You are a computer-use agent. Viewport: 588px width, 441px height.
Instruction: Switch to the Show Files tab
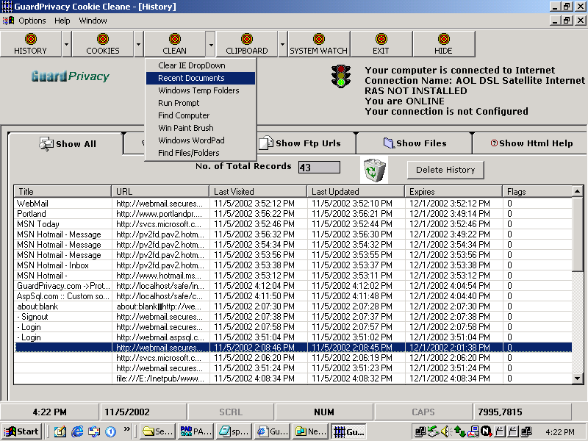click(x=415, y=143)
